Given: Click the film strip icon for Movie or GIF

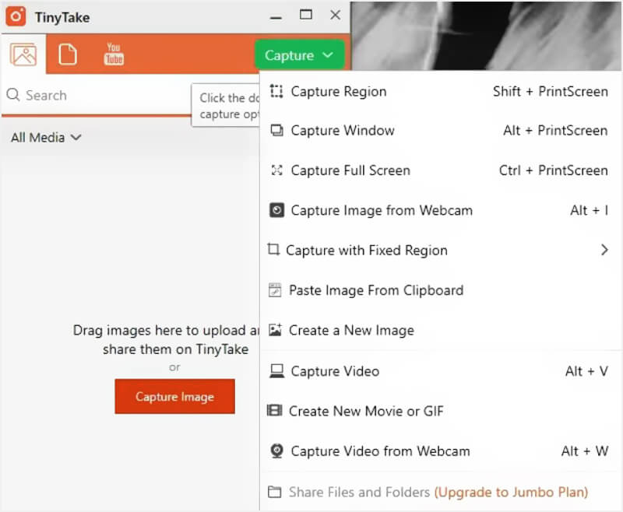Looking at the screenshot, I should pos(274,411).
